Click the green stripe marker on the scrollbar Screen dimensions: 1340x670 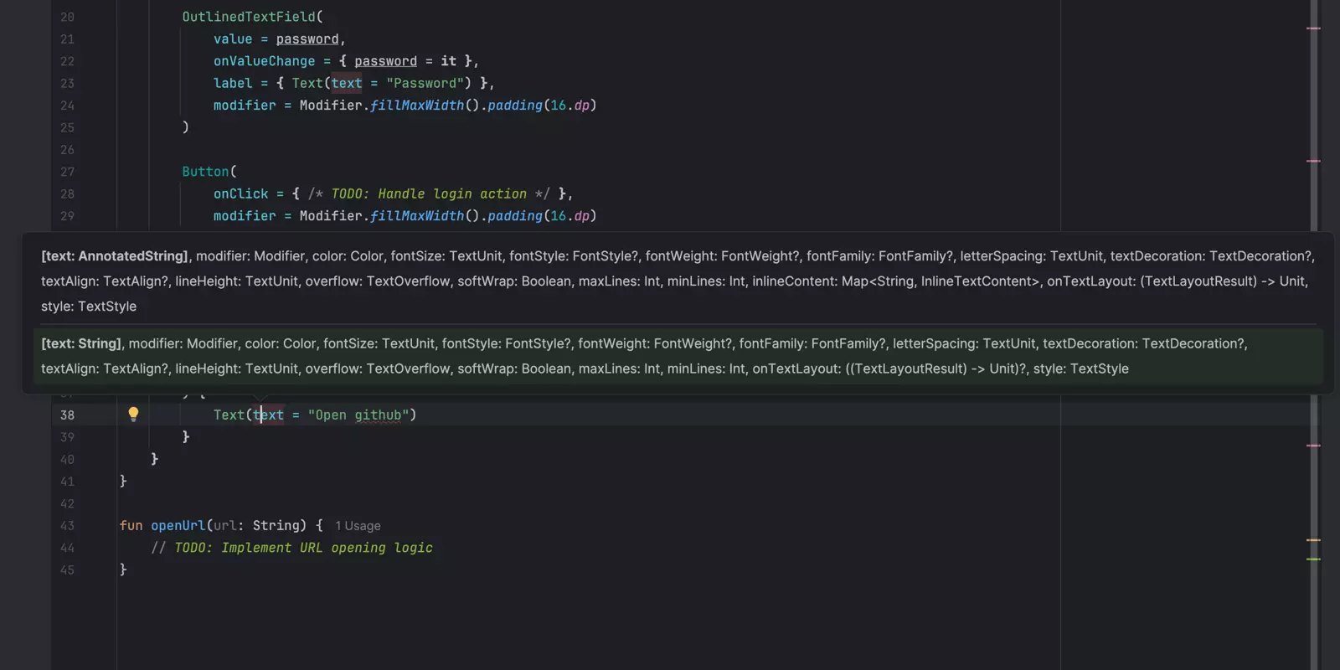[1313, 559]
